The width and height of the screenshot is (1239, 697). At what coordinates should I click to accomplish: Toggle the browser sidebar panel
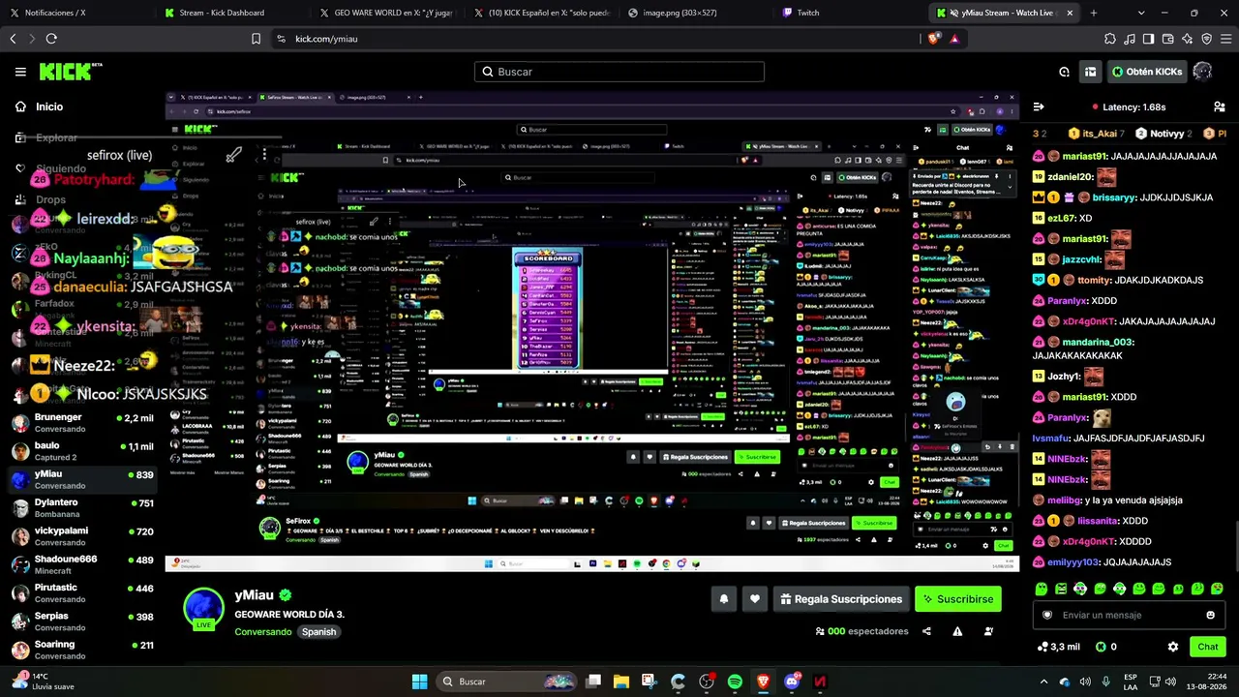(1148, 39)
